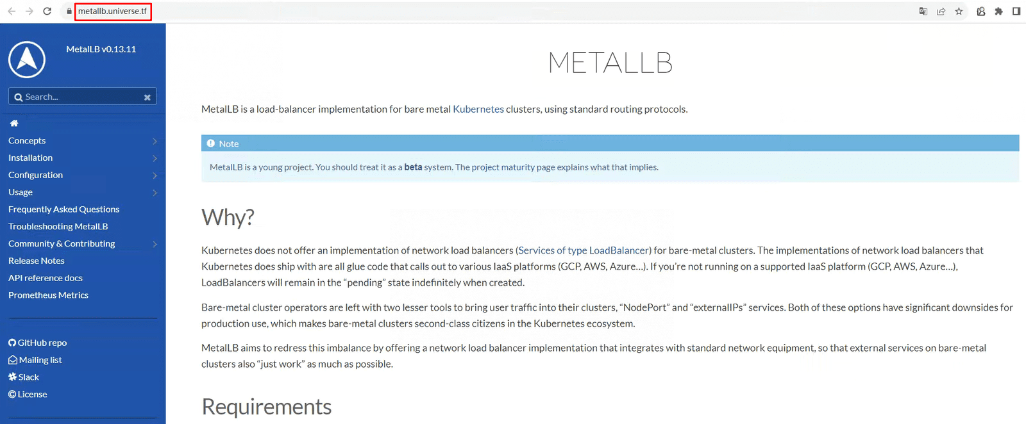Go to the home icon in sidebar
This screenshot has width=1026, height=424.
14,123
